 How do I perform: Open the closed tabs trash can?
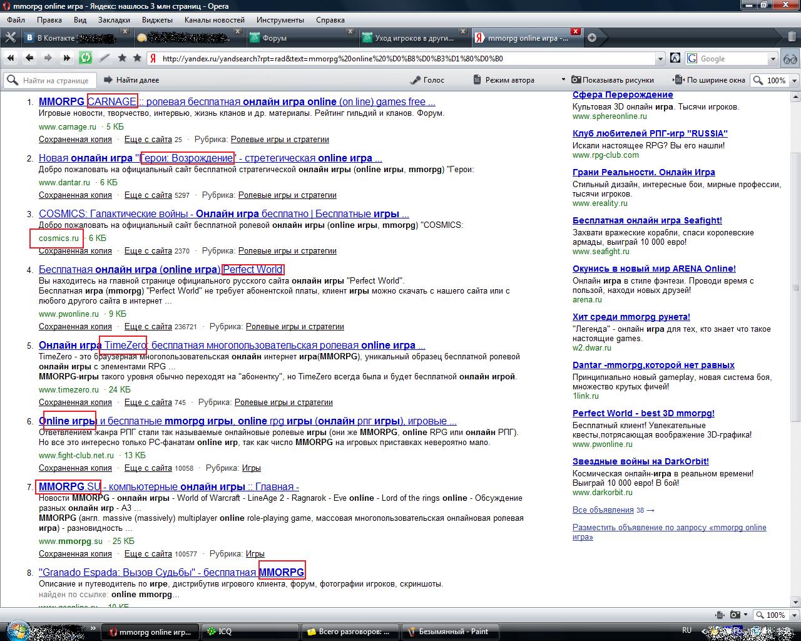pos(791,38)
